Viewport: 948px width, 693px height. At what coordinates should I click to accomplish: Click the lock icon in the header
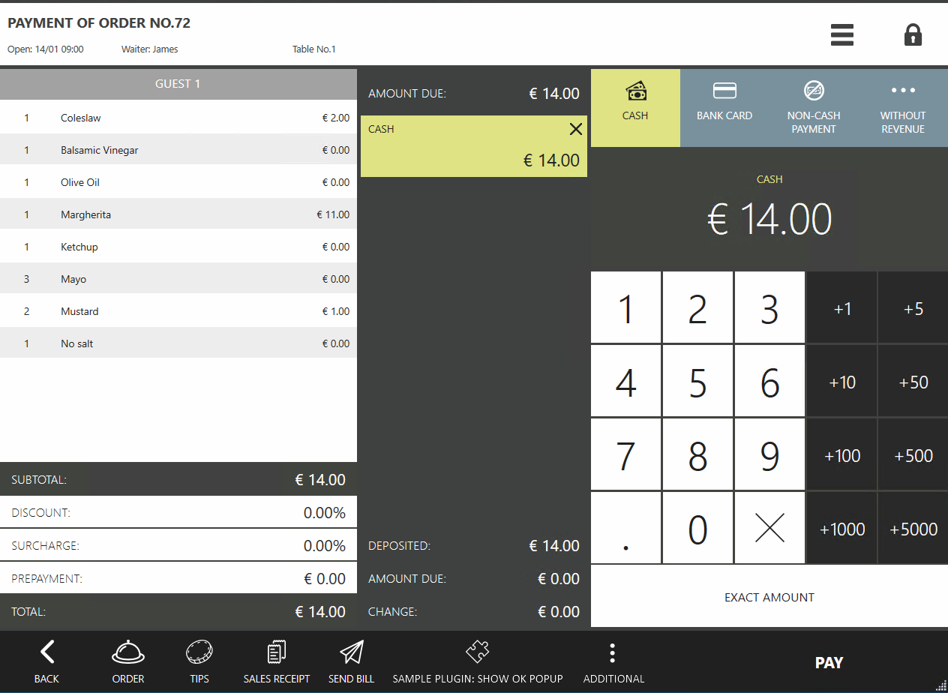(913, 34)
